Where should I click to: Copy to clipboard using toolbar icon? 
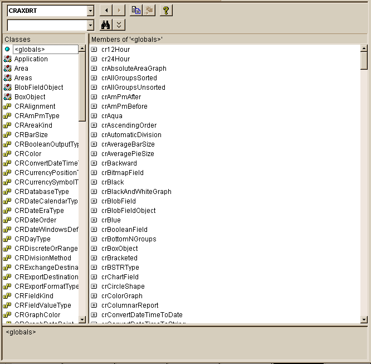click(136, 11)
